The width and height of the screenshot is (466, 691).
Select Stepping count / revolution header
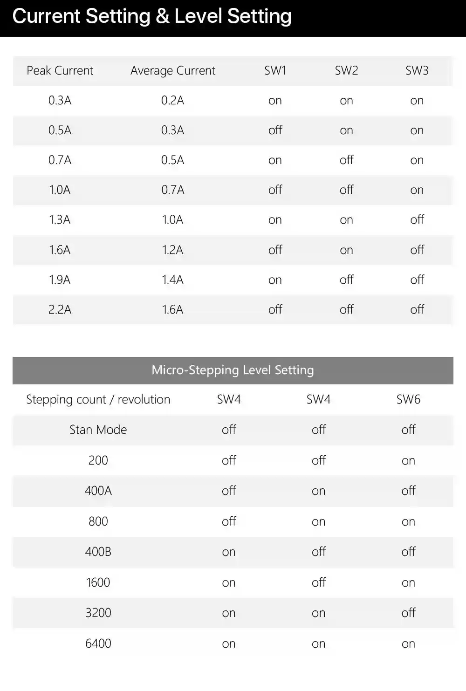(x=98, y=399)
